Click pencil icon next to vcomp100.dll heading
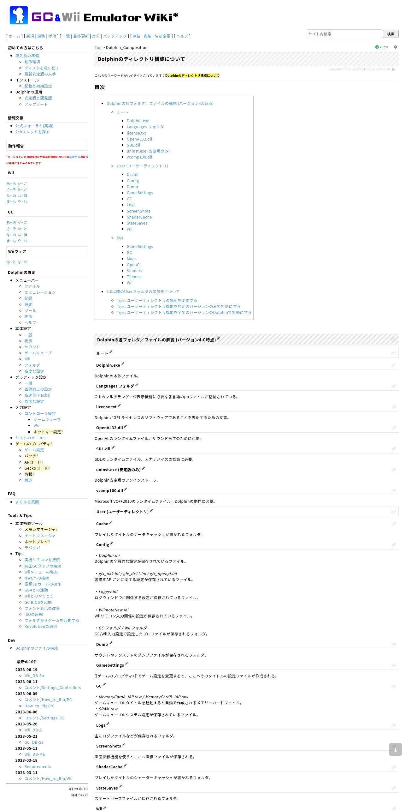 pyautogui.click(x=126, y=490)
